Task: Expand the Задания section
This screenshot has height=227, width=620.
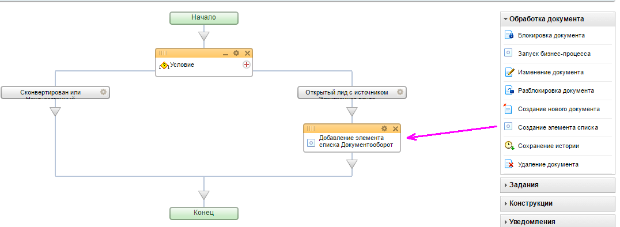Action: 558,185
